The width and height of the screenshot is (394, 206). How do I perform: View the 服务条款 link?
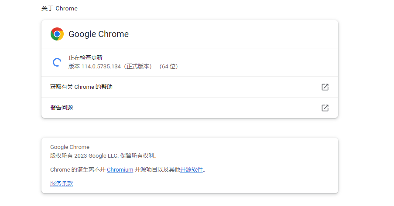click(x=62, y=183)
